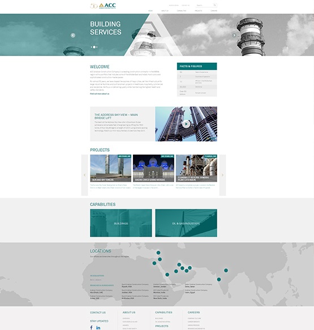314x330 pixels.
Task: Open the About Us navigation item
Action: [x=165, y=11]
